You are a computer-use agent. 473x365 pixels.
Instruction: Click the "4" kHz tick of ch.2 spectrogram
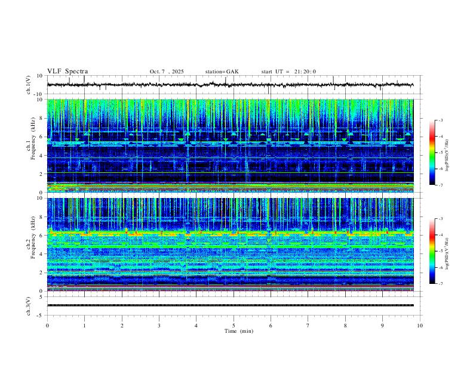pyautogui.click(x=42, y=254)
